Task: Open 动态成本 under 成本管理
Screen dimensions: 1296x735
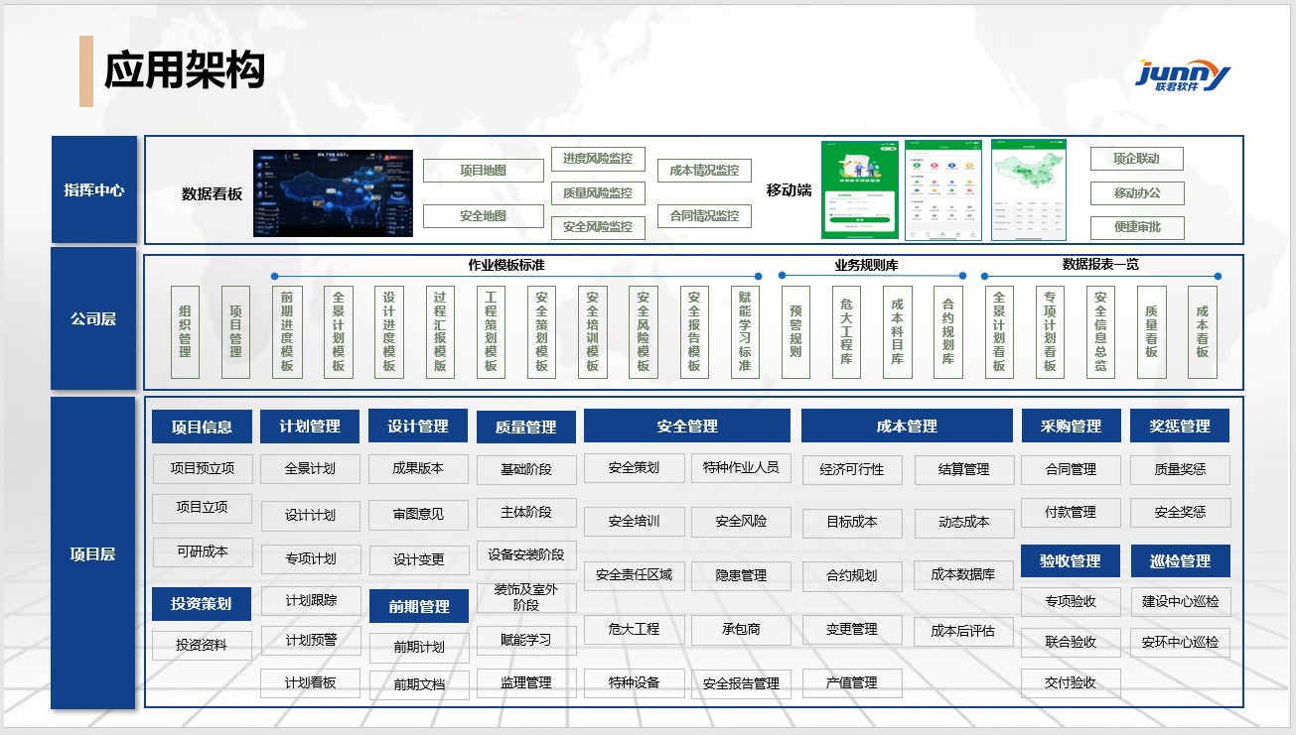Action: [963, 522]
